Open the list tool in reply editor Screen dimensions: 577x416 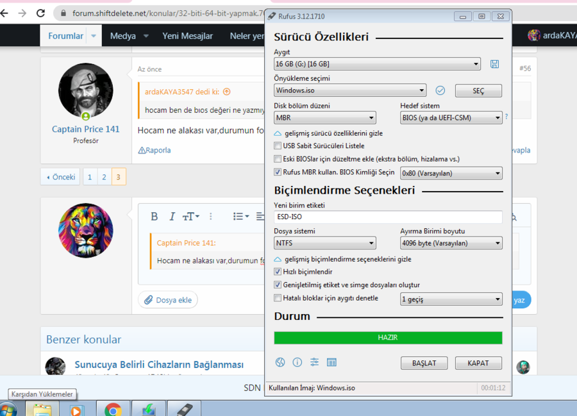[x=241, y=216]
